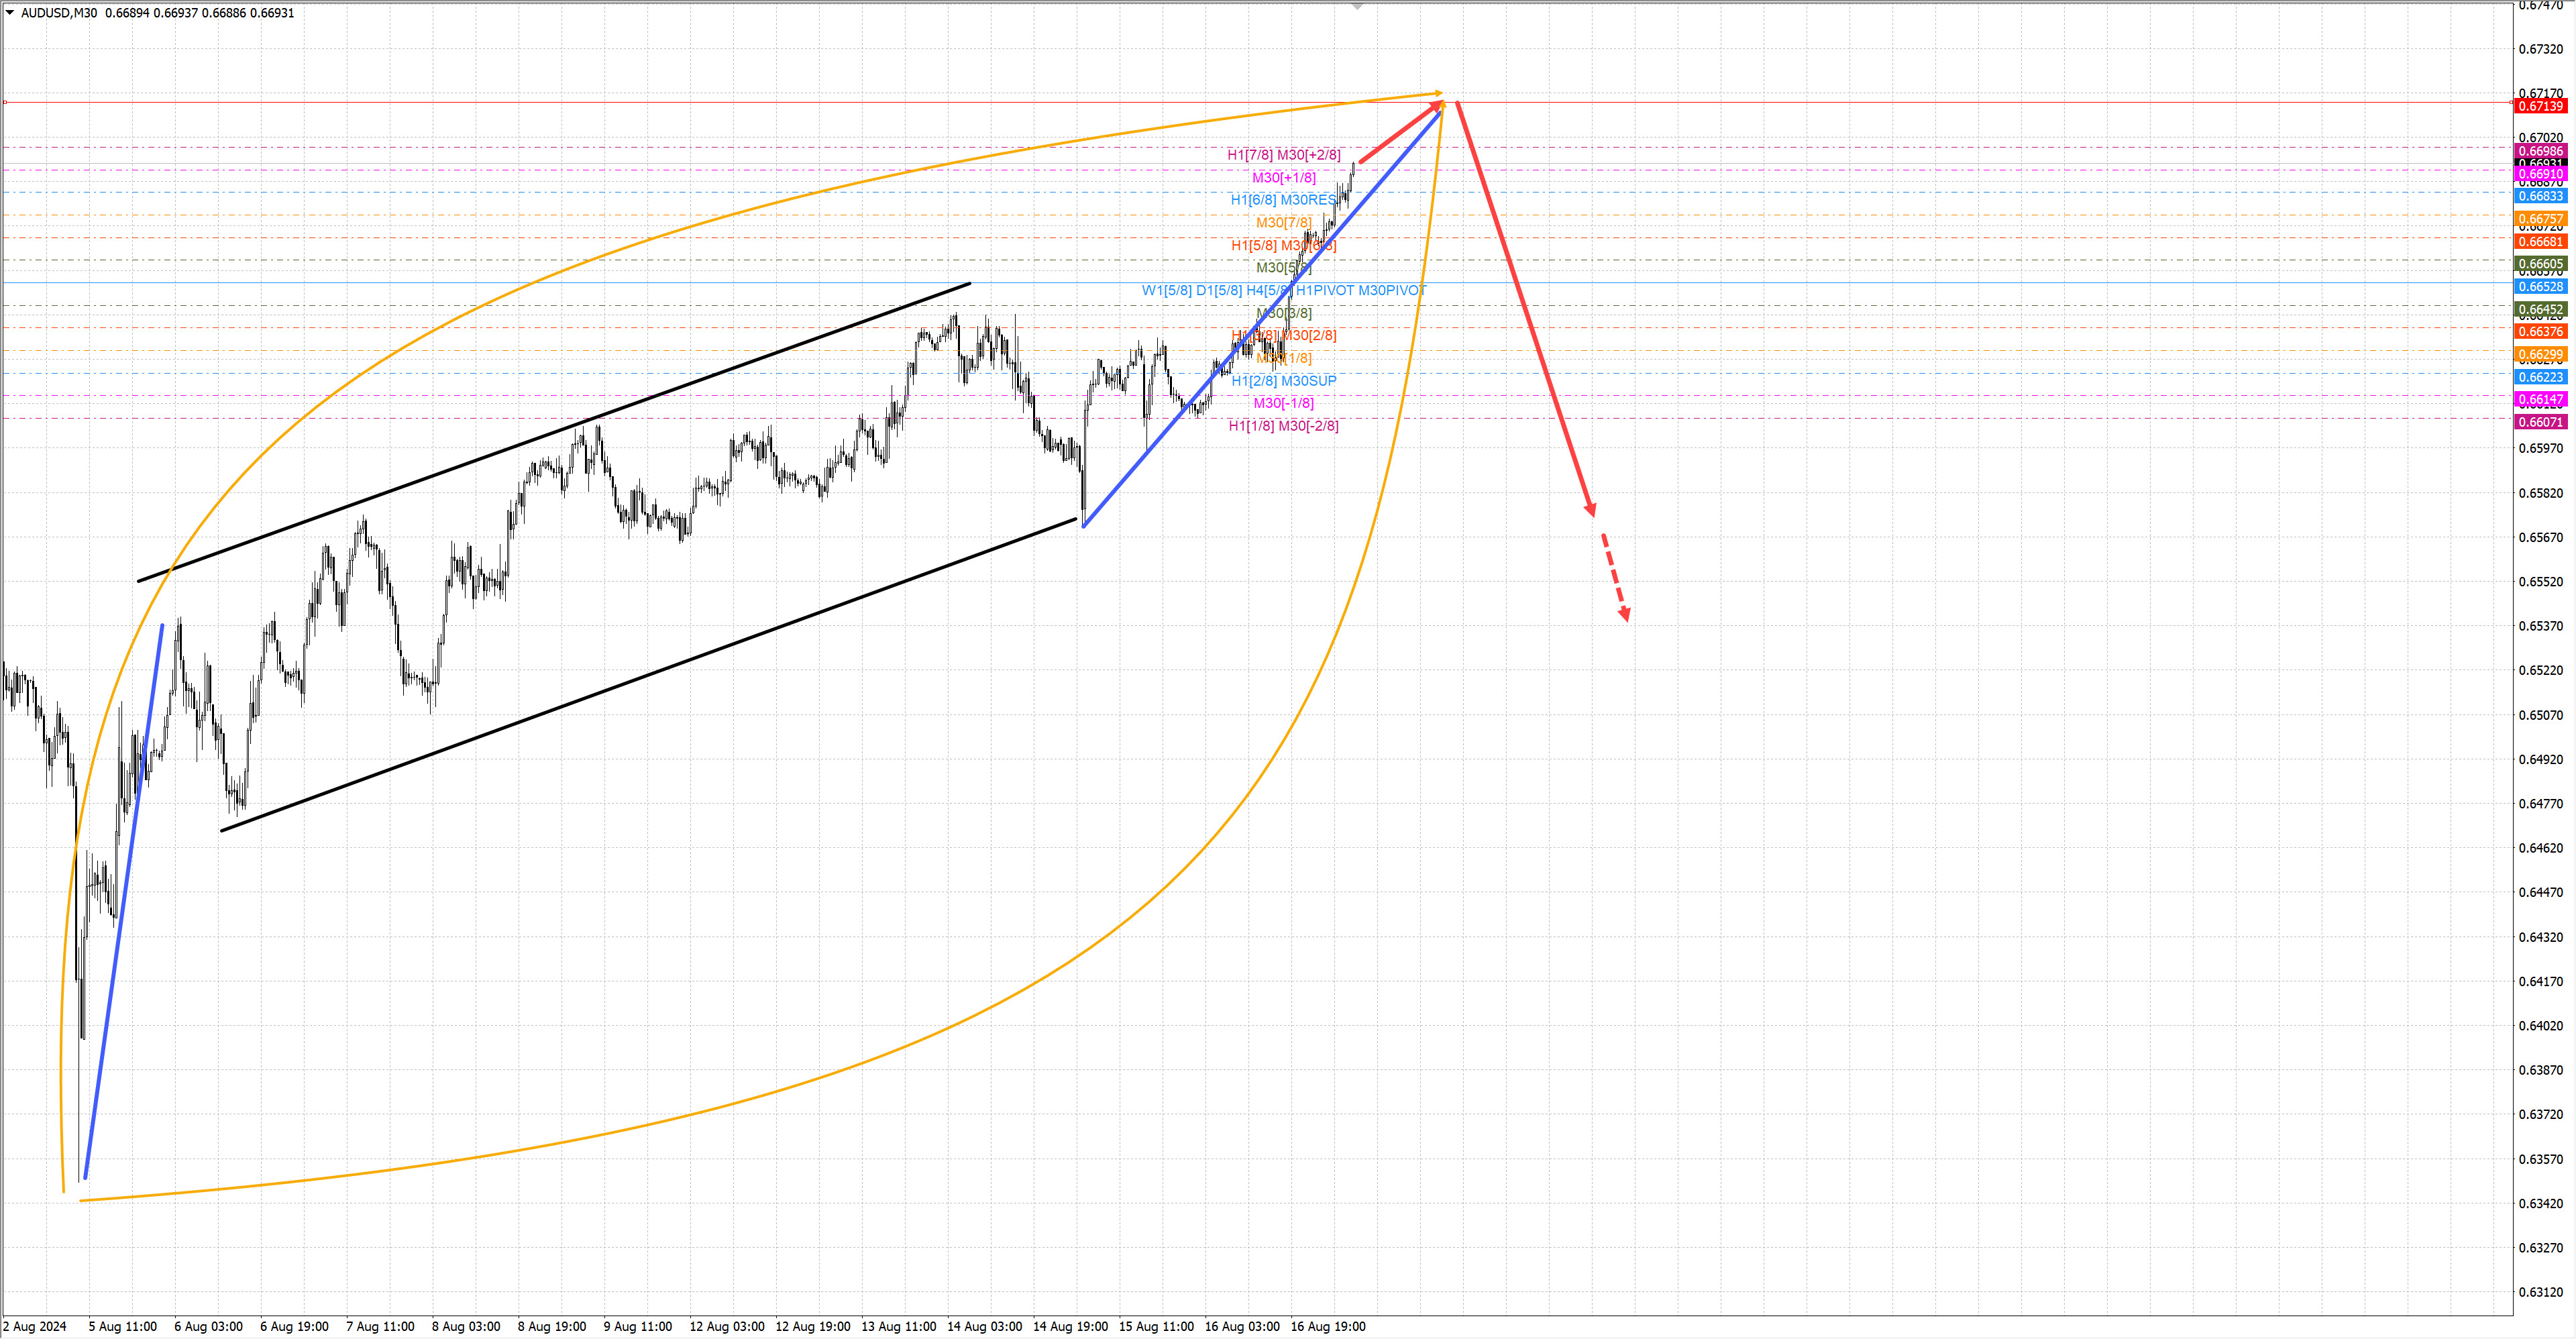Click the H1[2/8] M30SUP level label
2576x1339 pixels.
pyautogui.click(x=1284, y=381)
